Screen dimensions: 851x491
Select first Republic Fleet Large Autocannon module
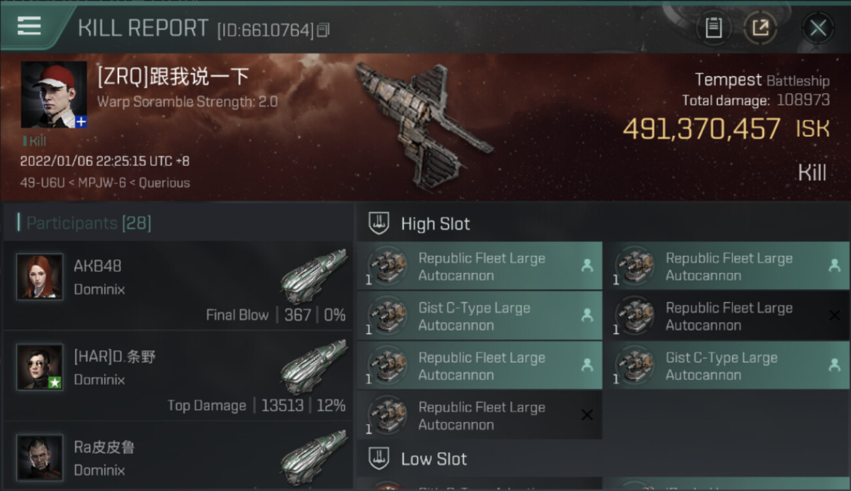tap(479, 266)
